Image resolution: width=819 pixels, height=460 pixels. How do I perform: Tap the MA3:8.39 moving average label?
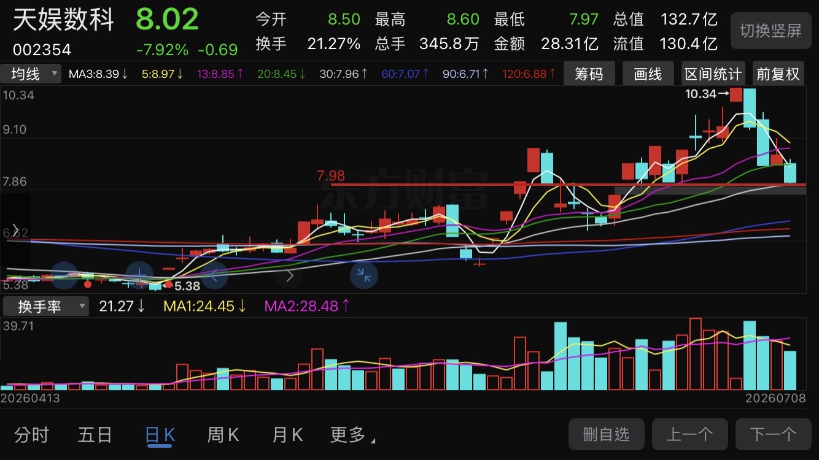click(x=99, y=74)
